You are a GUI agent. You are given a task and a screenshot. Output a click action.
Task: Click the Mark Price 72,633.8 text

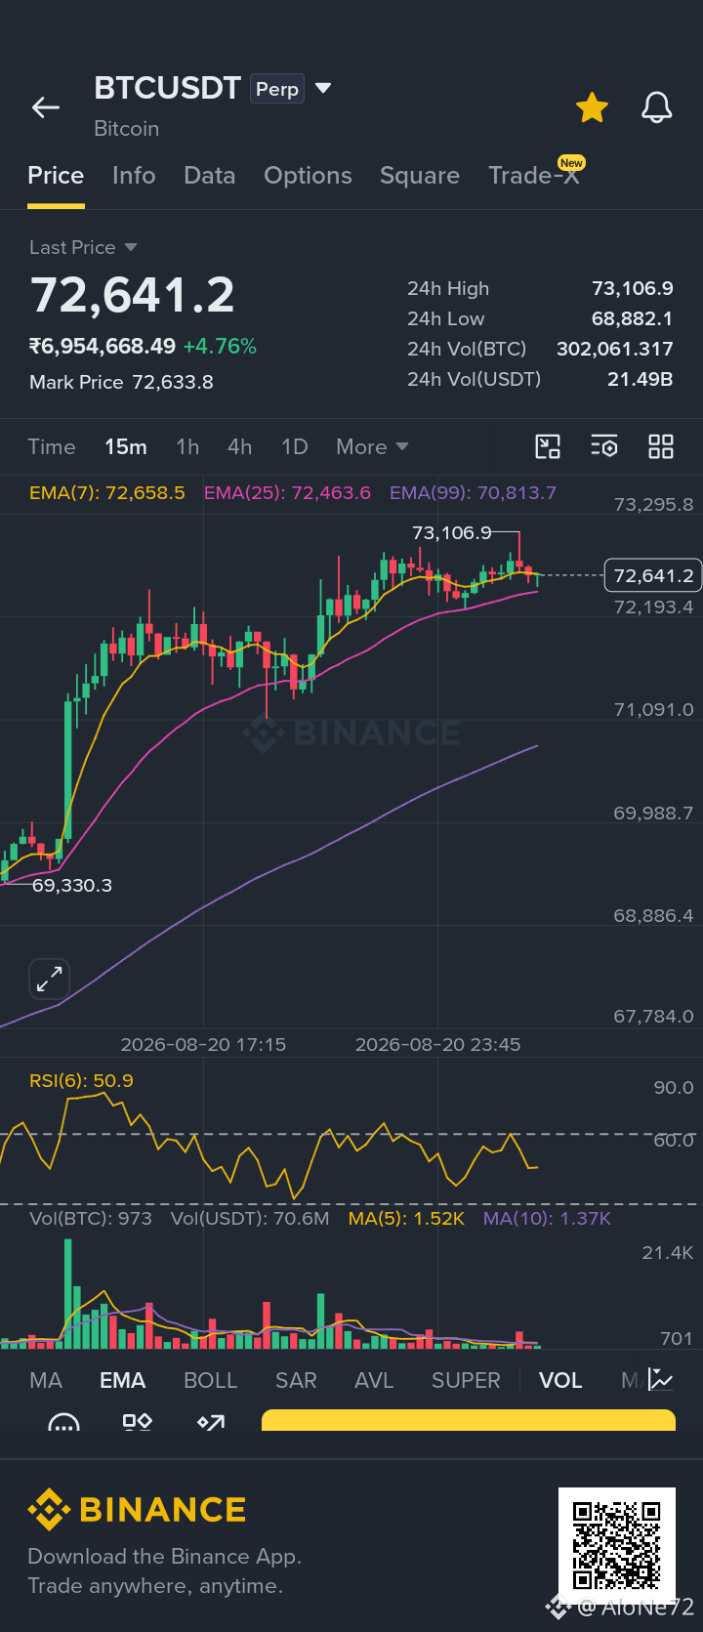[x=121, y=382]
